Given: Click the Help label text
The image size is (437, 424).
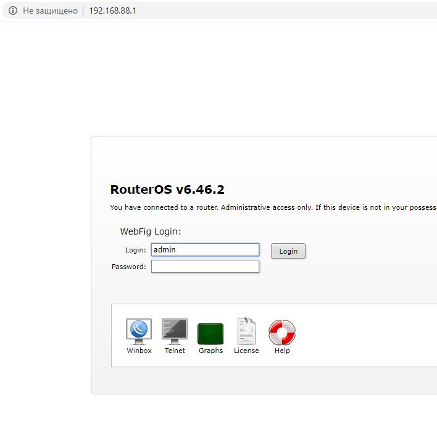Looking at the screenshot, I should 282,351.
